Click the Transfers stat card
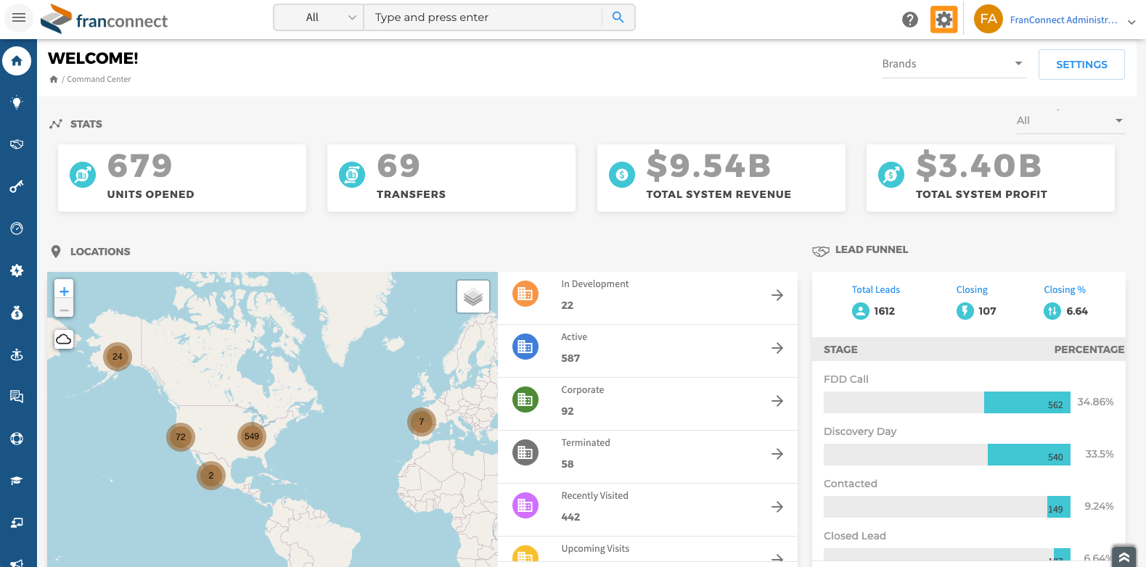Screen dimensions: 1146x567 pyautogui.click(x=451, y=178)
